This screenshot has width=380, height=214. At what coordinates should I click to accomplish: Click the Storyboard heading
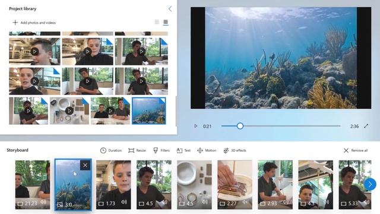17,150
